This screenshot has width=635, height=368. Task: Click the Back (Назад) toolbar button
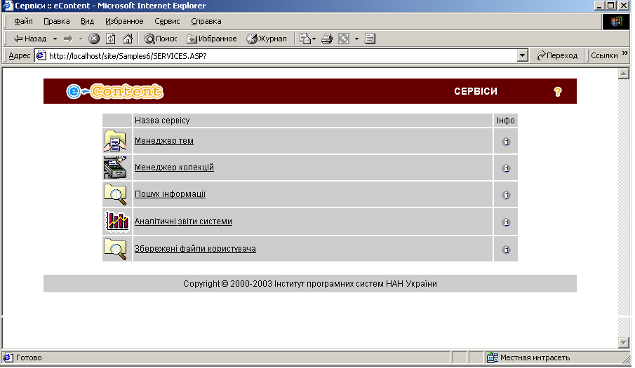coord(29,39)
